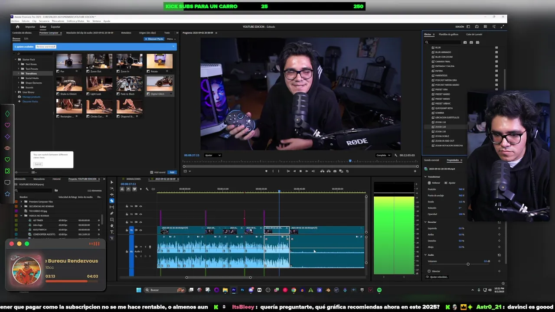Expand Social Media folder

click(x=19, y=78)
